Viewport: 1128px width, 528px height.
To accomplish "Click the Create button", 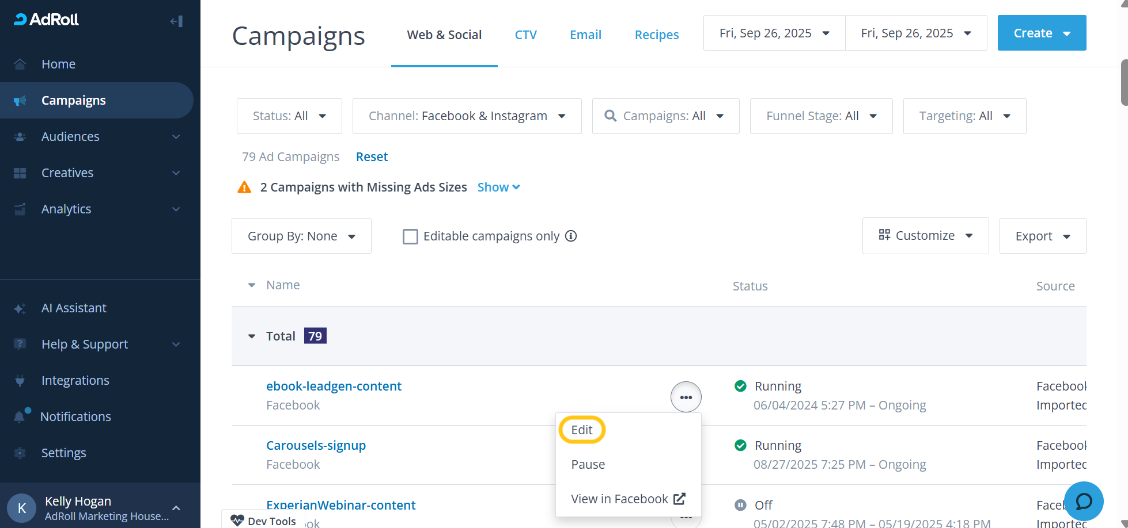I will click(x=1042, y=33).
